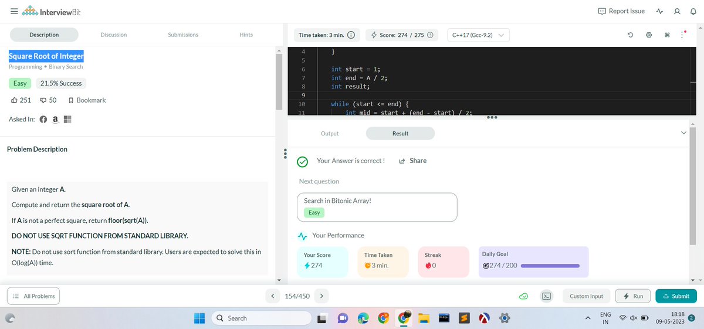This screenshot has height=329, width=704.
Task: Open the terminal console icon
Action: pyautogui.click(x=546, y=296)
